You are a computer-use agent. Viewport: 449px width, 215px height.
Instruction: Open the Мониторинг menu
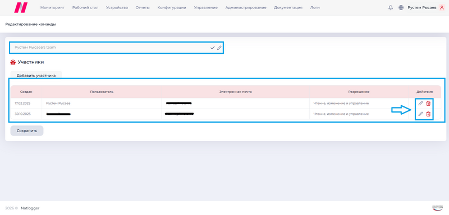pos(52,8)
